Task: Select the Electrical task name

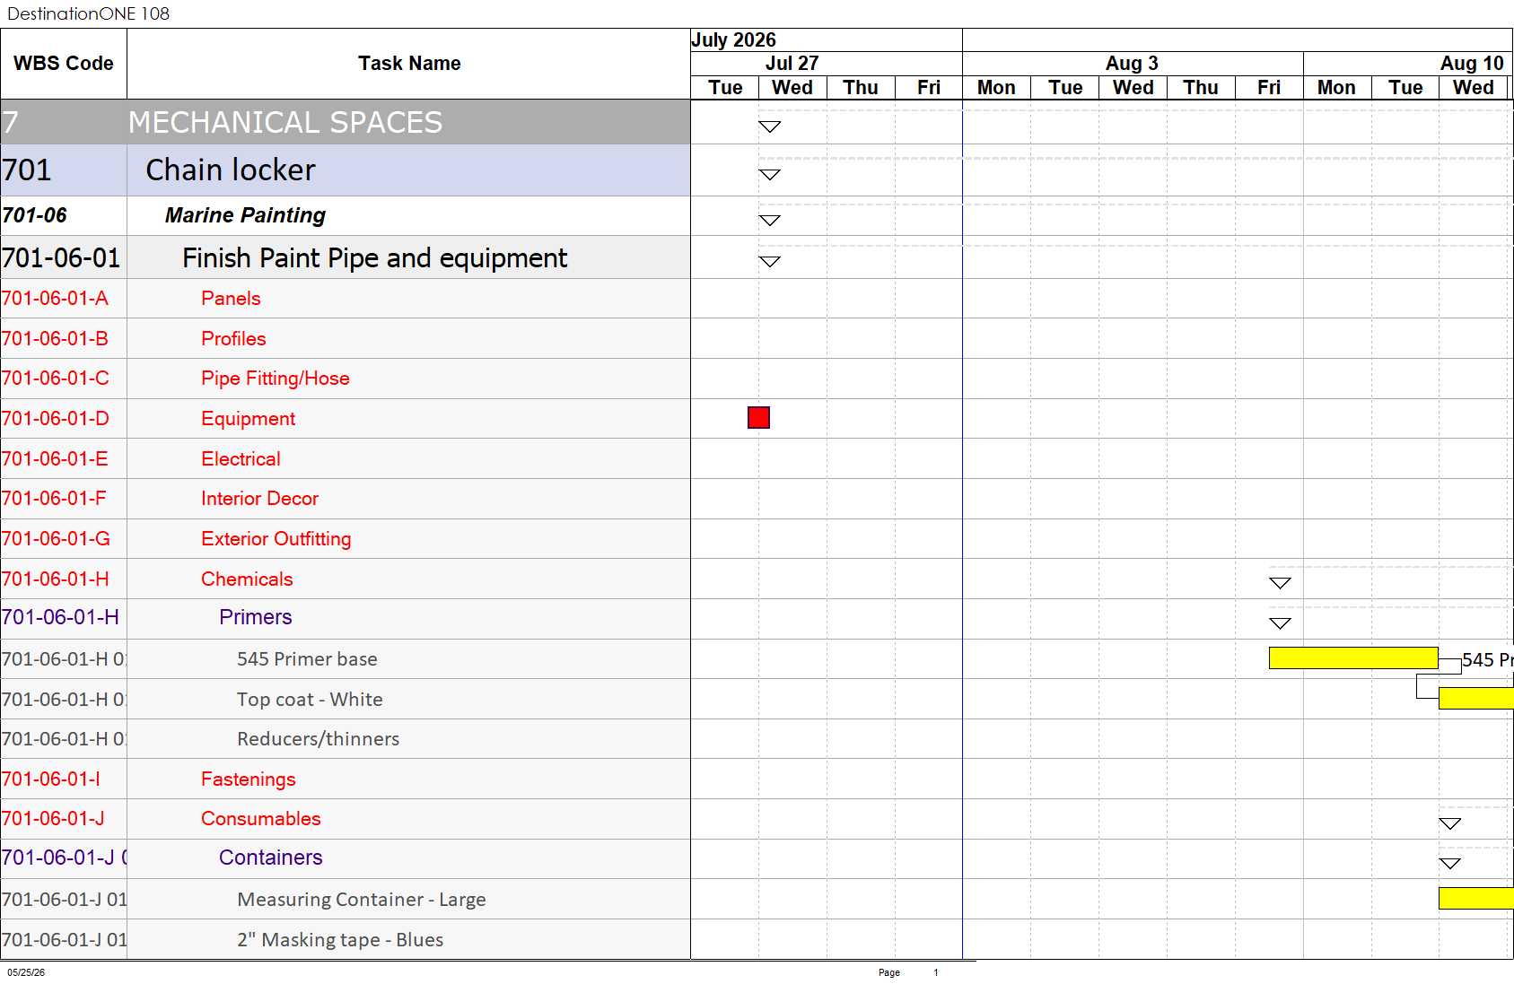Action: pyautogui.click(x=241, y=459)
